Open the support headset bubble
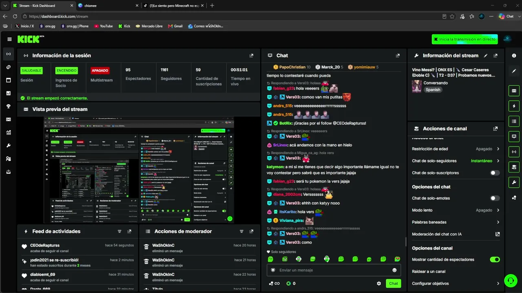Image resolution: width=522 pixels, height=293 pixels. point(510,280)
